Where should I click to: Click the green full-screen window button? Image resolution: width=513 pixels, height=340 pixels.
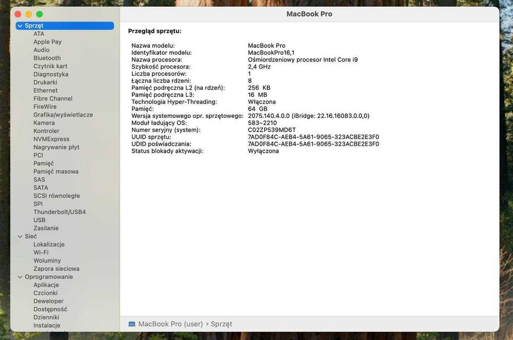(40, 14)
